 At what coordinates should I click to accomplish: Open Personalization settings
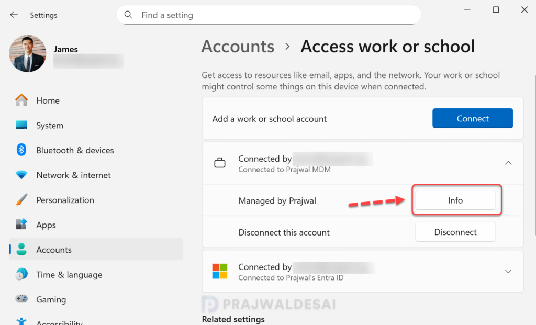(96, 200)
